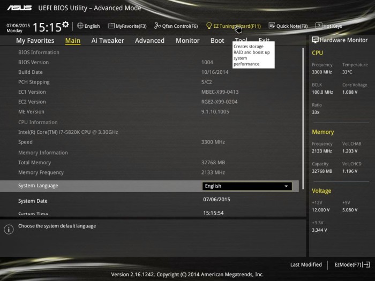Click ME Version value 9.1.10.1005
375x281 pixels.
coord(215,111)
